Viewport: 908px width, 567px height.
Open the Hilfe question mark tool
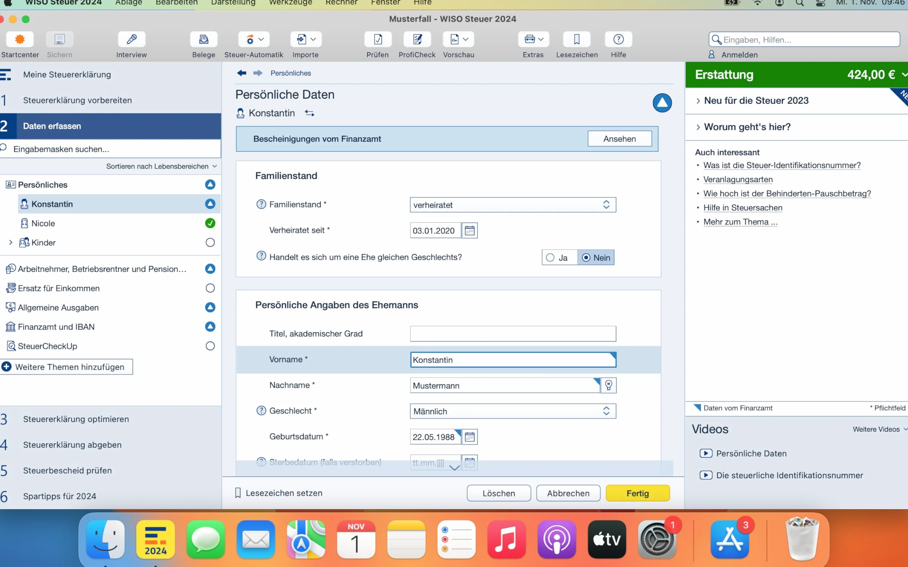point(619,44)
